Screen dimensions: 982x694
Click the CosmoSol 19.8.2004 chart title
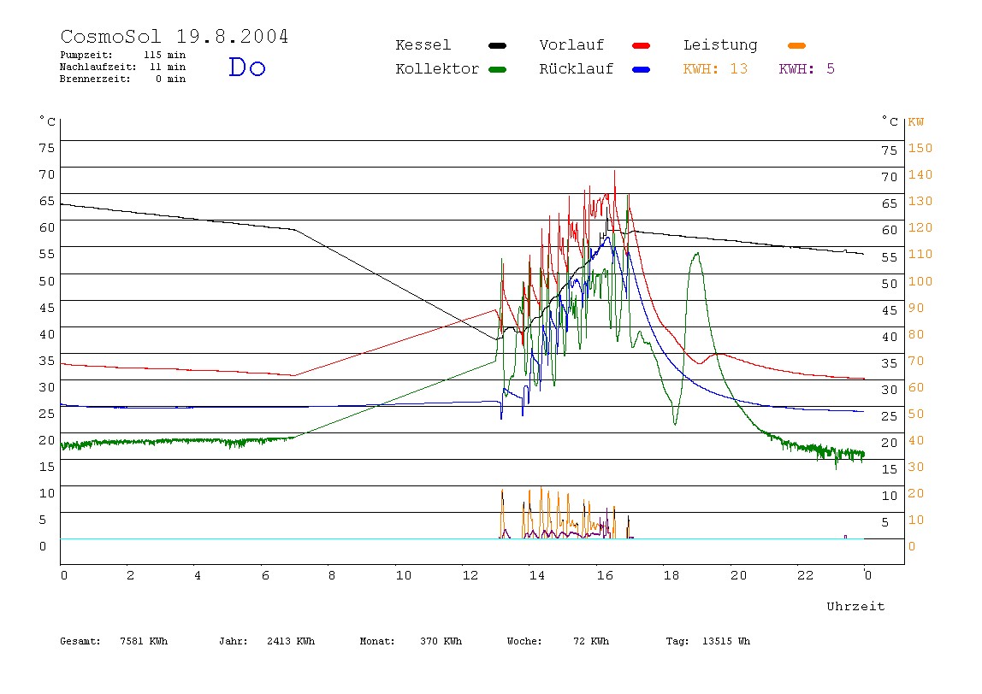(175, 36)
